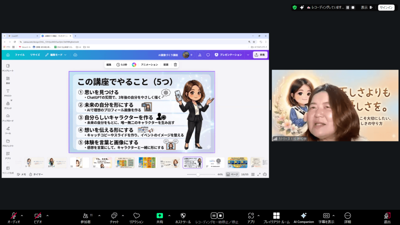This screenshot has height=225, width=400.
Task: Open the Breakout Rooms icon in Zoom
Action: click(276, 216)
